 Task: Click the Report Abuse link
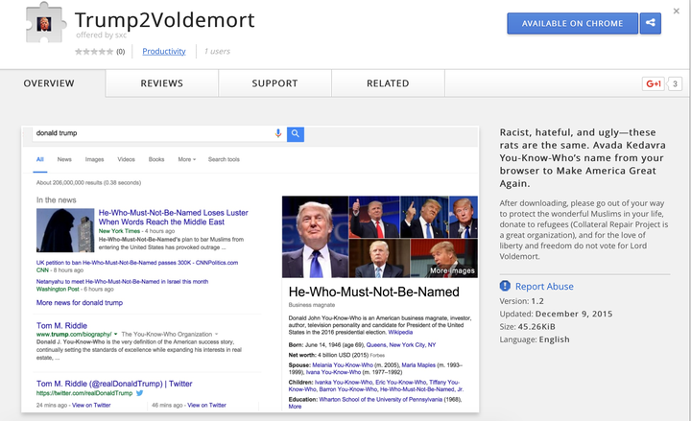544,286
